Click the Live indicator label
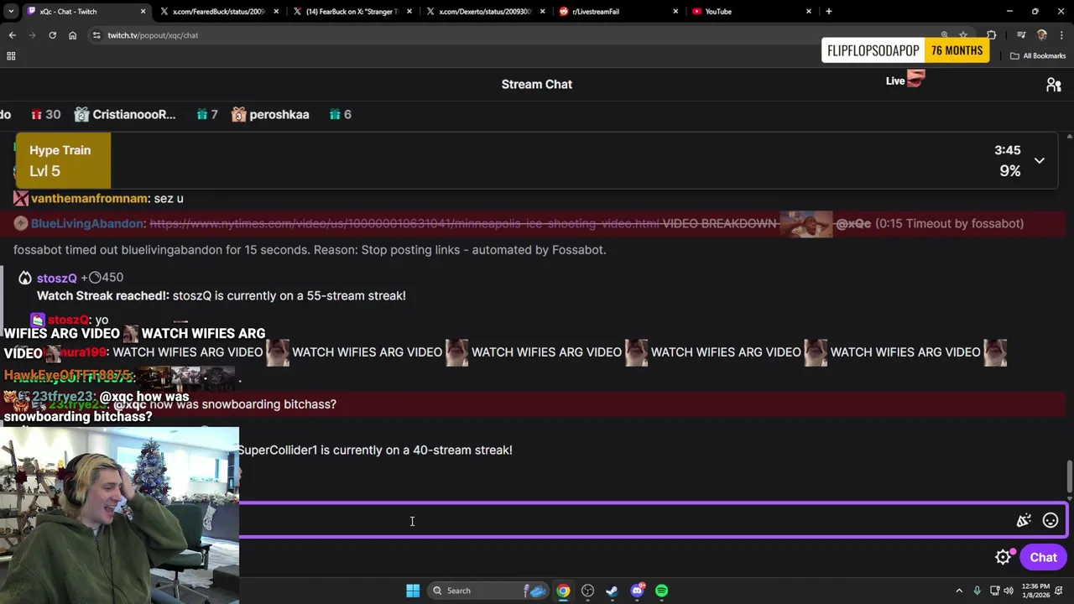1074x604 pixels. (x=895, y=81)
